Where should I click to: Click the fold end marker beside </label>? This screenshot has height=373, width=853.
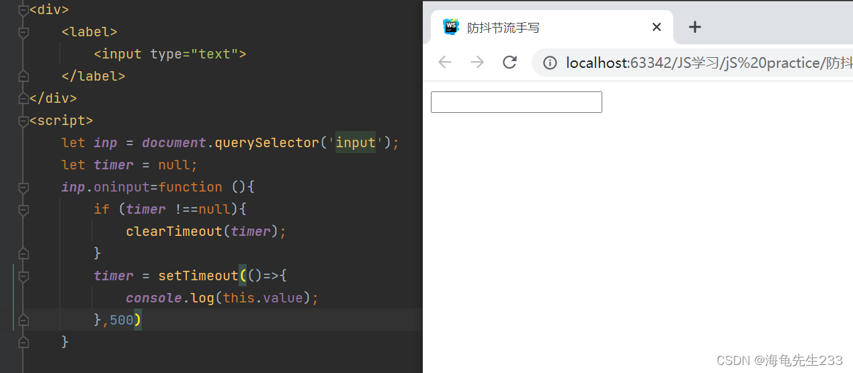pos(24,76)
